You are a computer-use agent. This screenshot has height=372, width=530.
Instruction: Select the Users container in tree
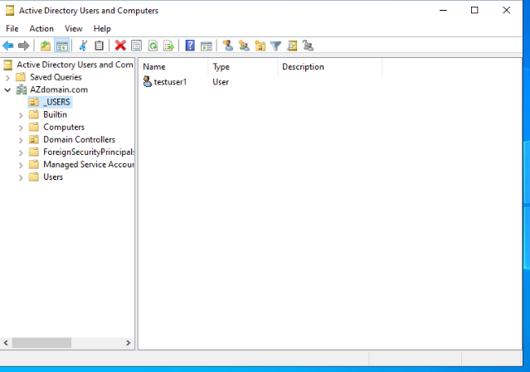point(53,176)
